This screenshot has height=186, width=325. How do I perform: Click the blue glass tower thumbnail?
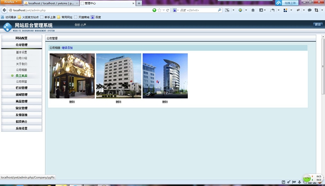[x=165, y=76]
